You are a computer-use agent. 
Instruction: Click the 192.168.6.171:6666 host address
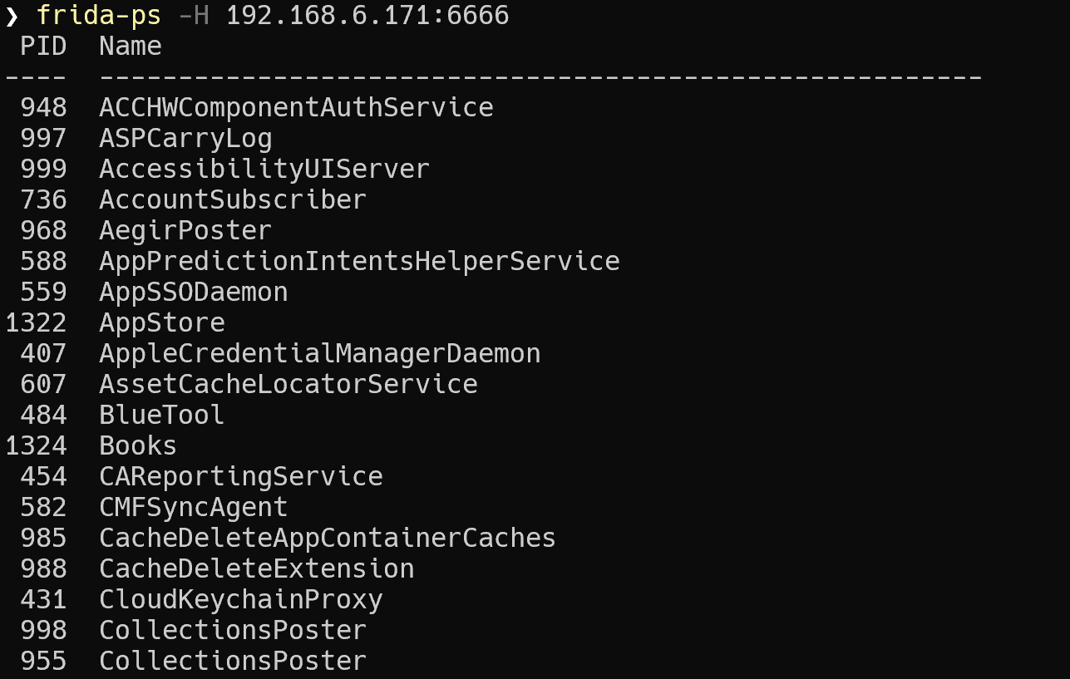click(x=367, y=15)
